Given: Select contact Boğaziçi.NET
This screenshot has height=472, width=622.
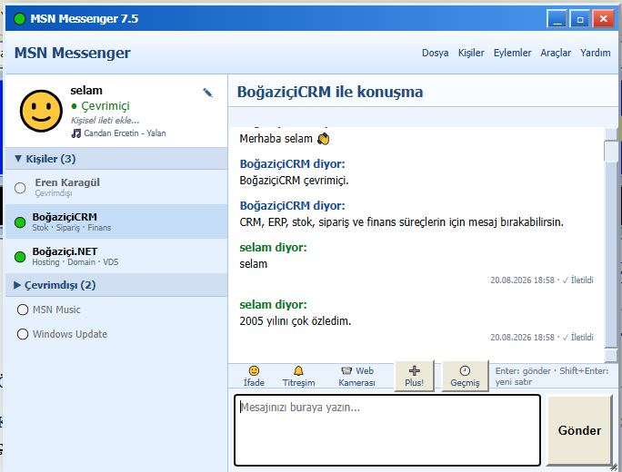Looking at the screenshot, I should pos(116,256).
